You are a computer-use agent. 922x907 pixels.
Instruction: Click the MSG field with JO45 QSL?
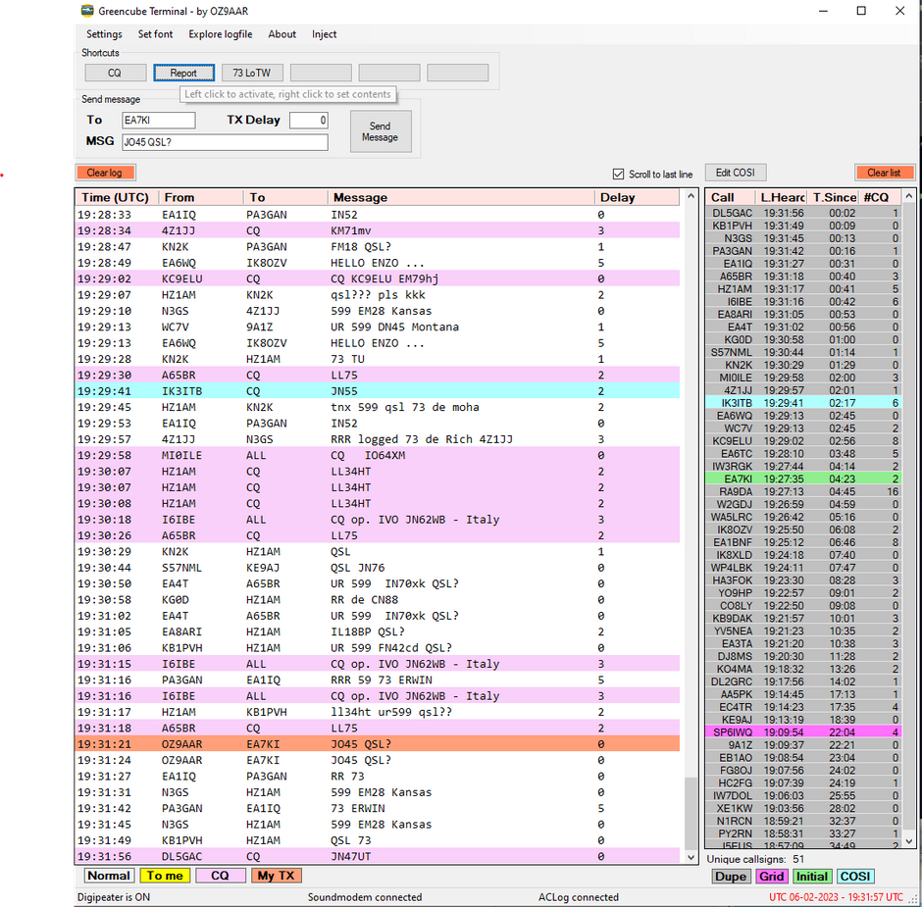(x=226, y=142)
